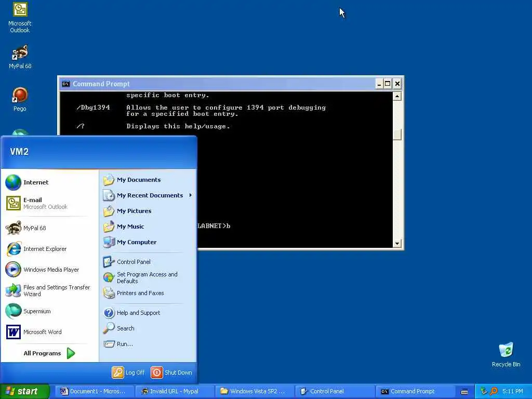The height and width of the screenshot is (399, 532).
Task: Click the My Pictures folder icon
Action: pyautogui.click(x=109, y=211)
